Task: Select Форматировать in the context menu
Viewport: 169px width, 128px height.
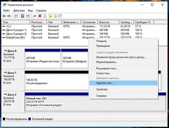Action: pos(123,62)
